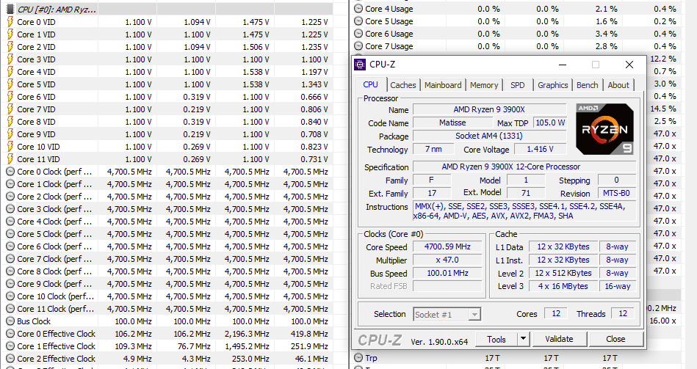Click the icon beside Core 1 Effective Clock
This screenshot has width=697, height=369.
tap(10, 346)
